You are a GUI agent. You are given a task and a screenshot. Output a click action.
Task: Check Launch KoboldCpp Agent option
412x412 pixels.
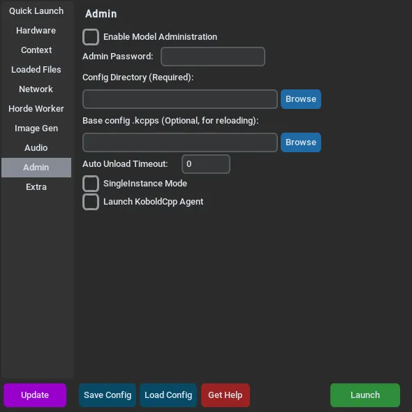91,202
